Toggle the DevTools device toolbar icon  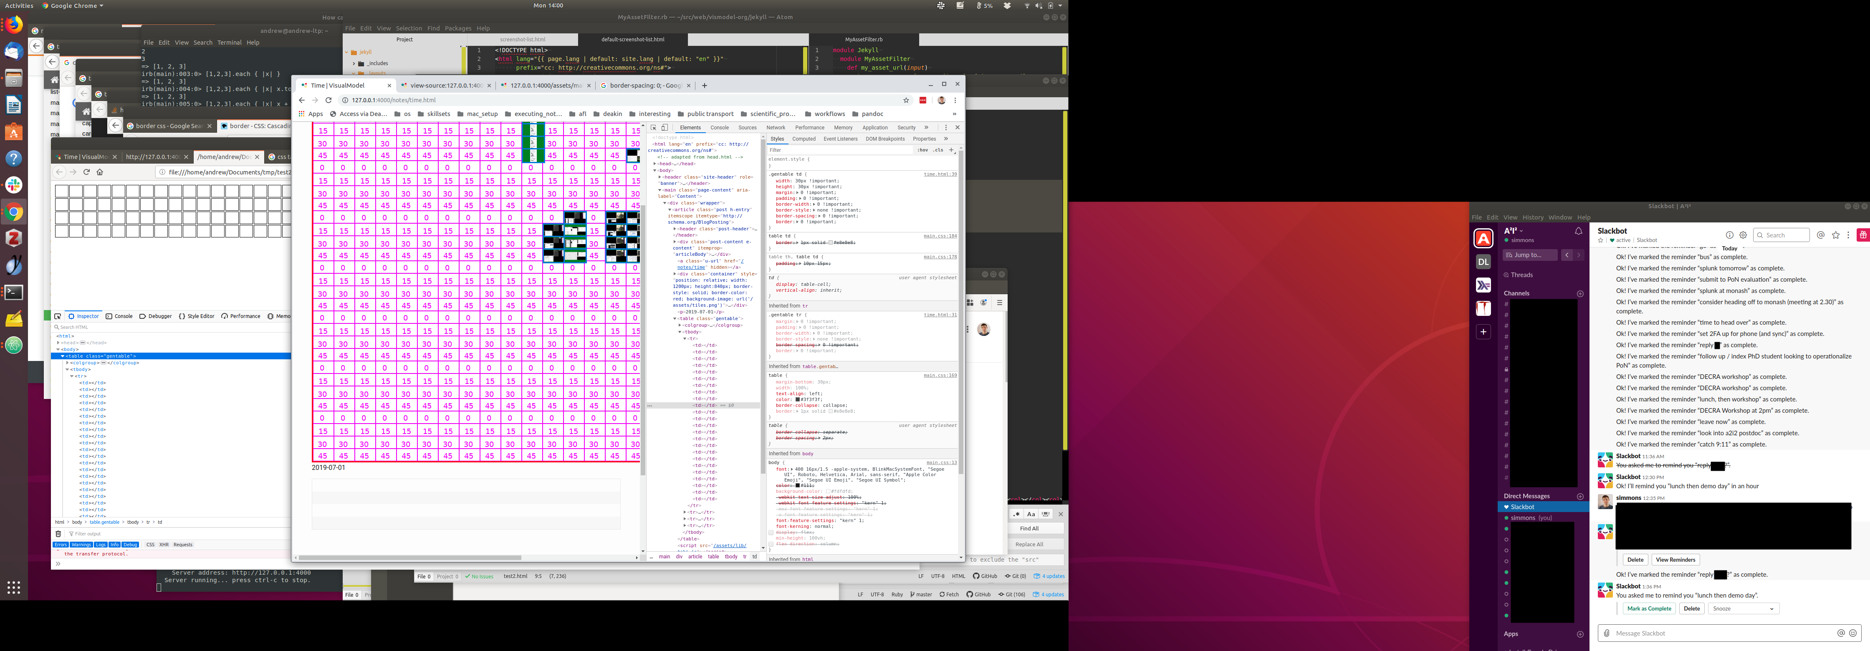tap(664, 128)
